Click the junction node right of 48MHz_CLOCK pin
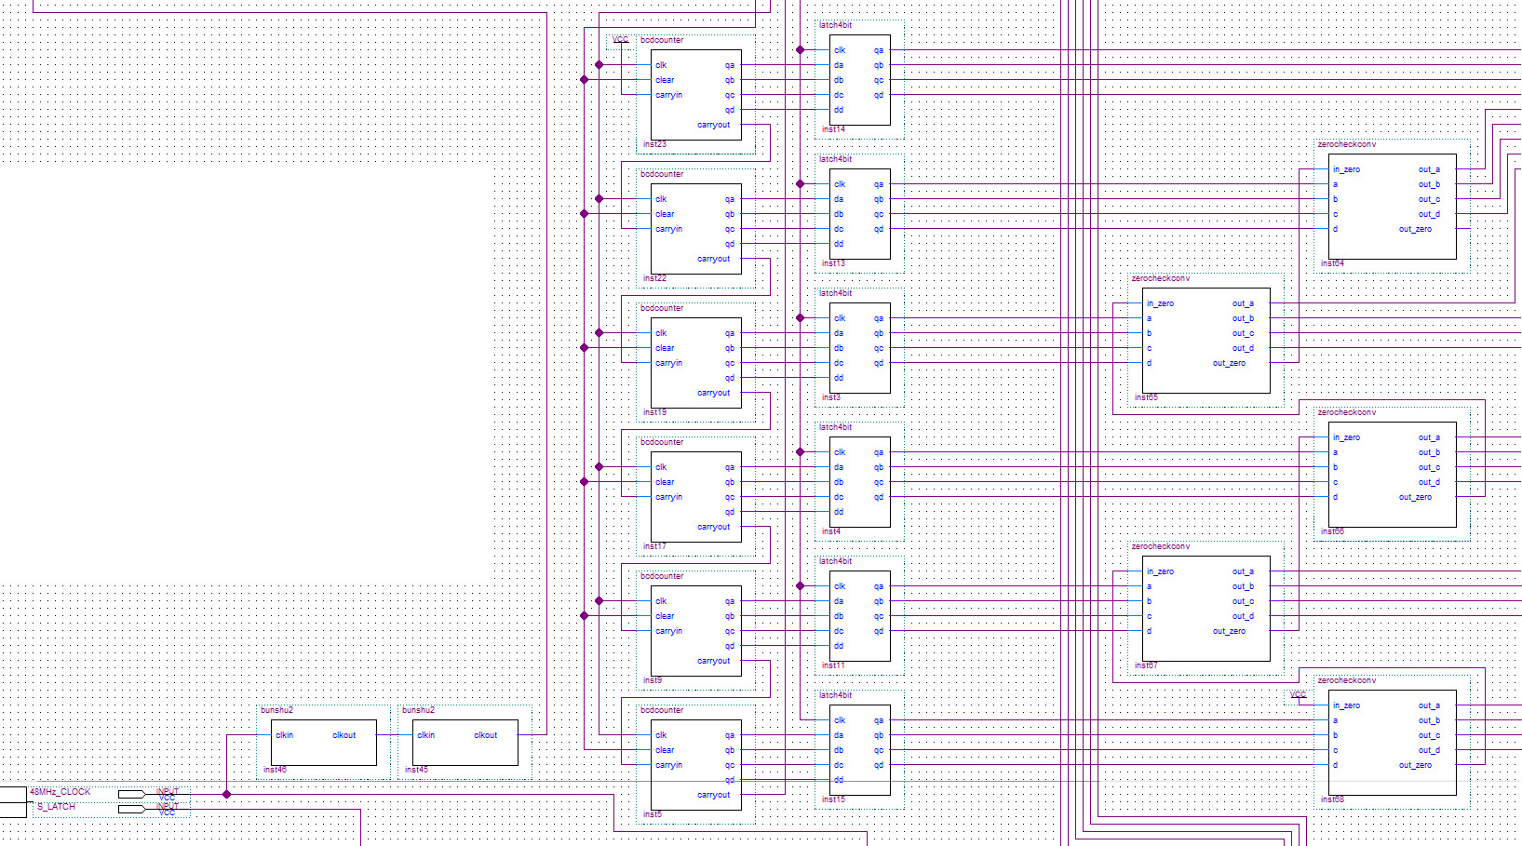Image resolution: width=1522 pixels, height=846 pixels. pyautogui.click(x=226, y=794)
